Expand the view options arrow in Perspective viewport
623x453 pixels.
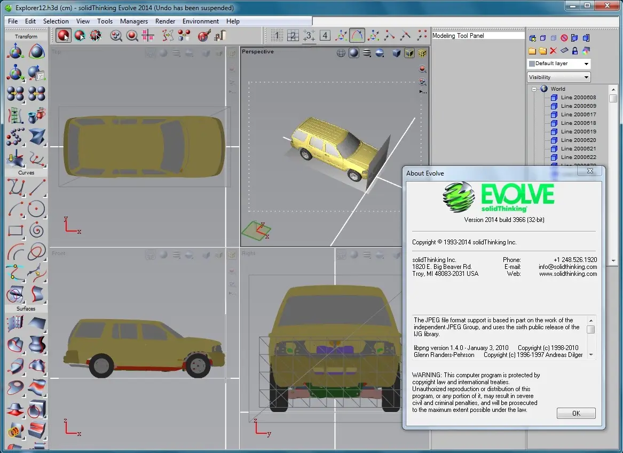tap(423, 92)
